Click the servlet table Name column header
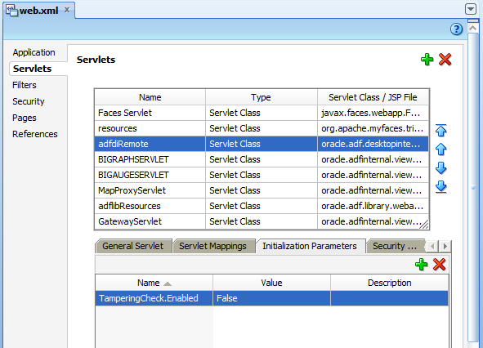This screenshot has width=483, height=348. (x=150, y=97)
